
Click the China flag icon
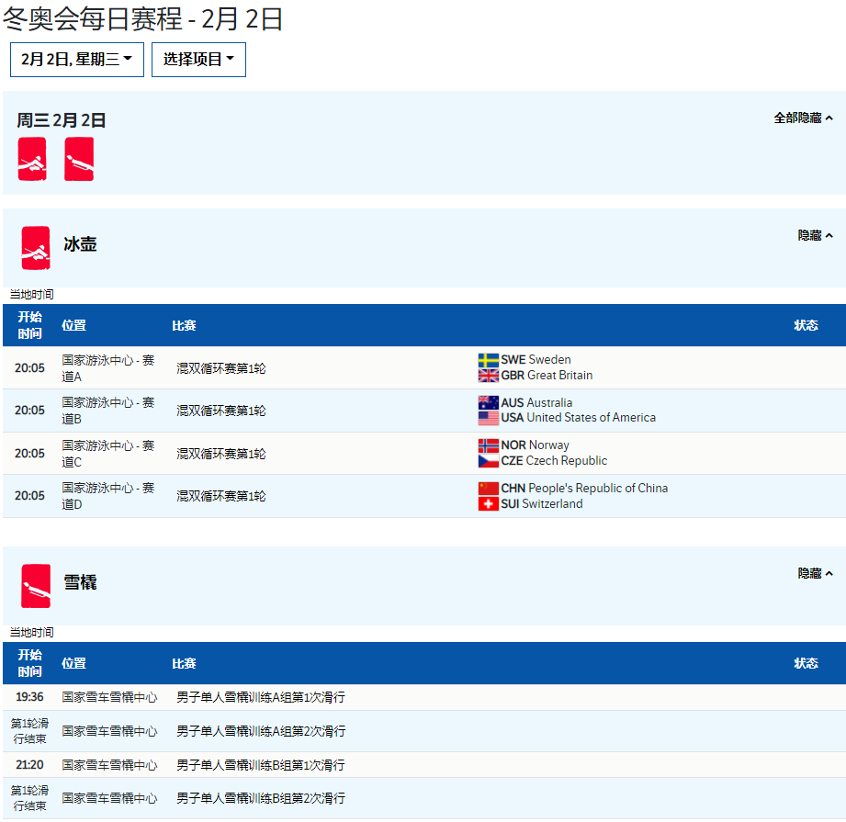point(488,489)
